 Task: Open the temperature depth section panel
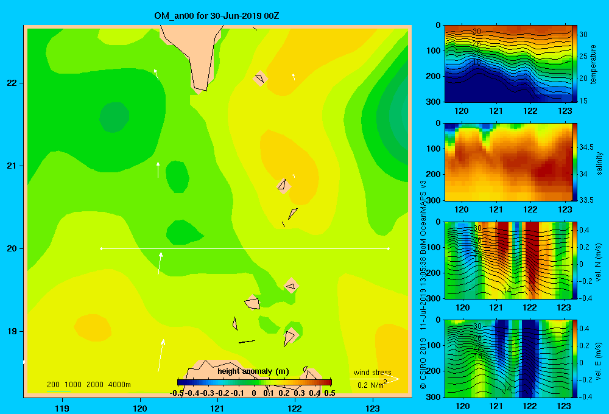point(509,64)
